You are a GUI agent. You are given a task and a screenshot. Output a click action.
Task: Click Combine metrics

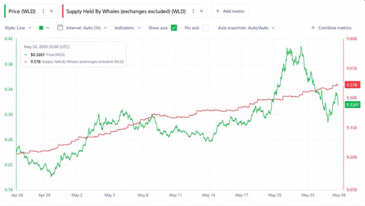click(x=331, y=28)
